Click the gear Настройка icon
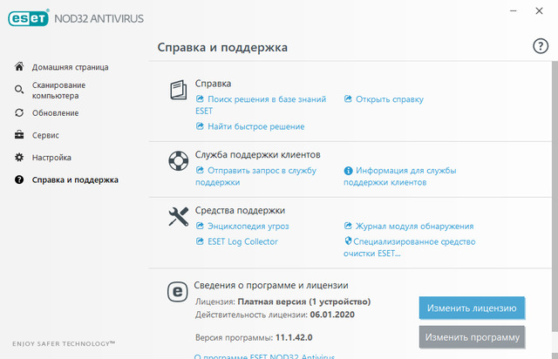This screenshot has height=359, width=558. click(20, 158)
